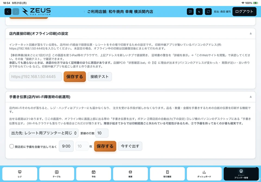Open the 精算 tab
The image size is (261, 182).
pos(130,174)
